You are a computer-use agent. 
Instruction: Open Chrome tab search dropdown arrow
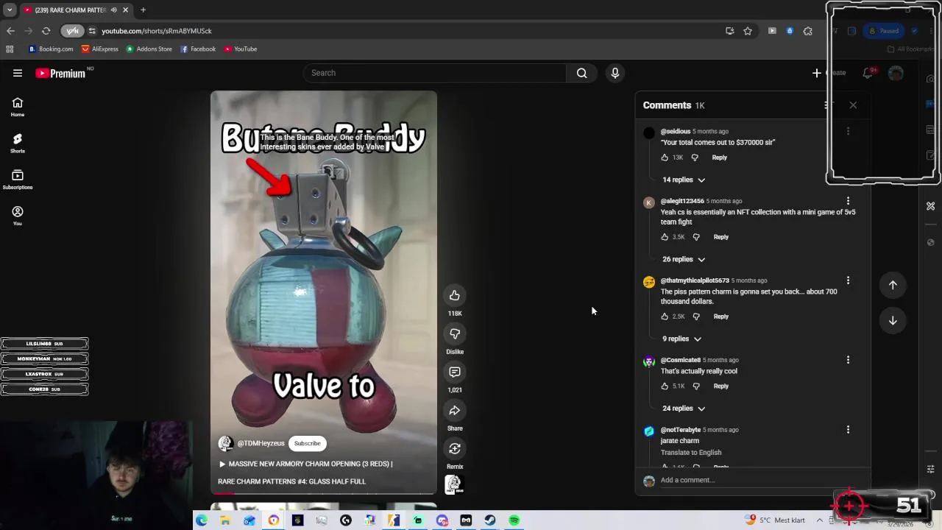(x=10, y=10)
